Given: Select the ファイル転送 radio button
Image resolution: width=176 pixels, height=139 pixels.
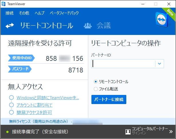Looking at the screenshot, I should coord(96,89).
